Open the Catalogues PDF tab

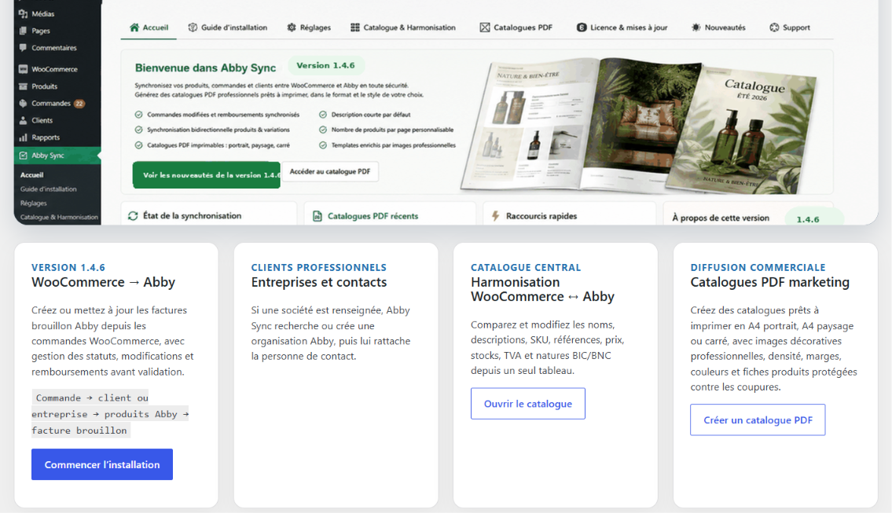(516, 27)
